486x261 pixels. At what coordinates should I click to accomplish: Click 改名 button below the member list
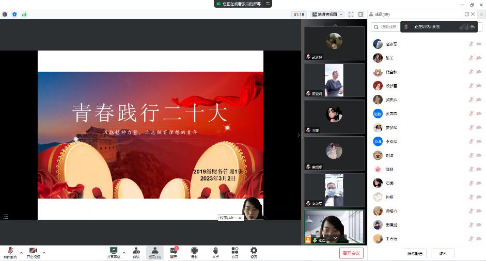pos(443,253)
